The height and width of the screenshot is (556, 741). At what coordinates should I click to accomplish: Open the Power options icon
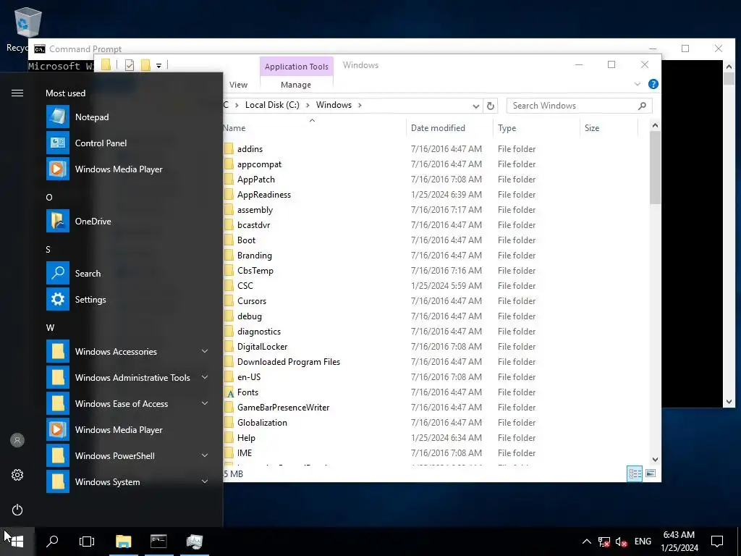(17, 510)
